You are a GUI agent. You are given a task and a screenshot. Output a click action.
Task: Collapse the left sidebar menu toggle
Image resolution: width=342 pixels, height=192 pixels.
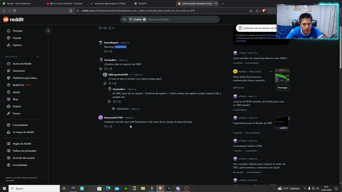coord(48,31)
